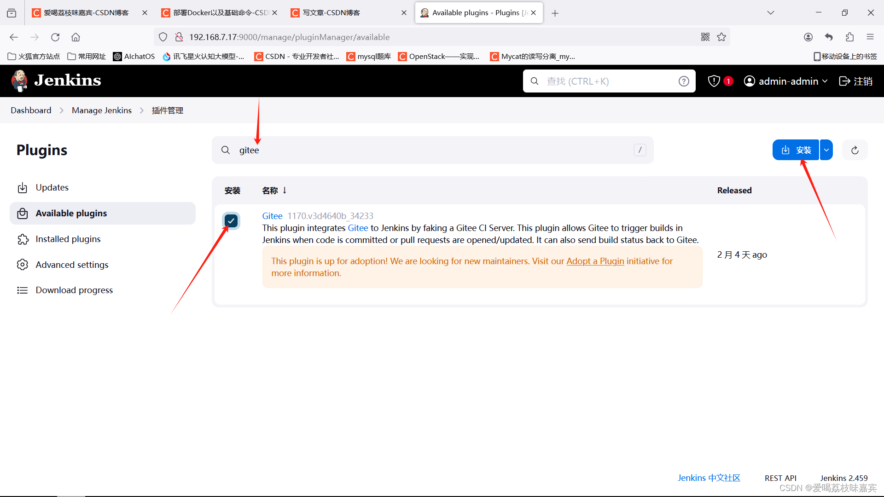Open the 移动设备上的书签 bookmark folder
884x497 pixels.
845,56
